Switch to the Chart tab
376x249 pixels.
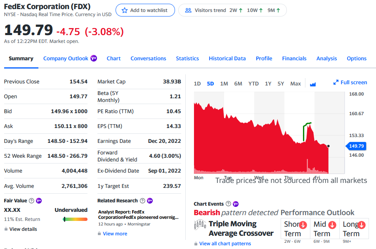pyautogui.click(x=114, y=59)
